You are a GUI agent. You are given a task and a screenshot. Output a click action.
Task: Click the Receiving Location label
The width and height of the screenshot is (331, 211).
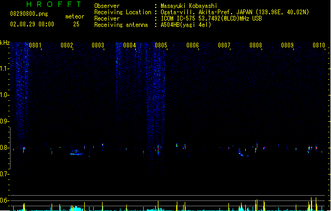[x=123, y=12]
